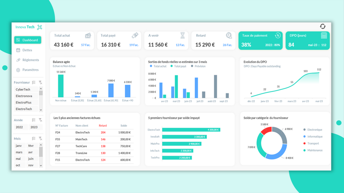Clear the Mois slicer filter
This screenshot has height=193, width=344.
(x=40, y=138)
